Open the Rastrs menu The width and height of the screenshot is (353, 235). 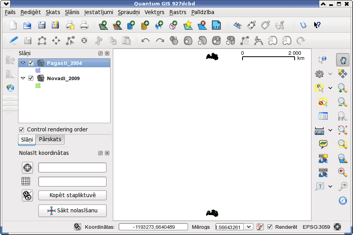(x=178, y=13)
